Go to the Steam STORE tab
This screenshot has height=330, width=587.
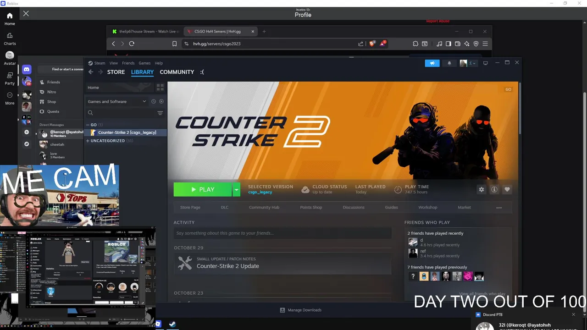(x=116, y=72)
